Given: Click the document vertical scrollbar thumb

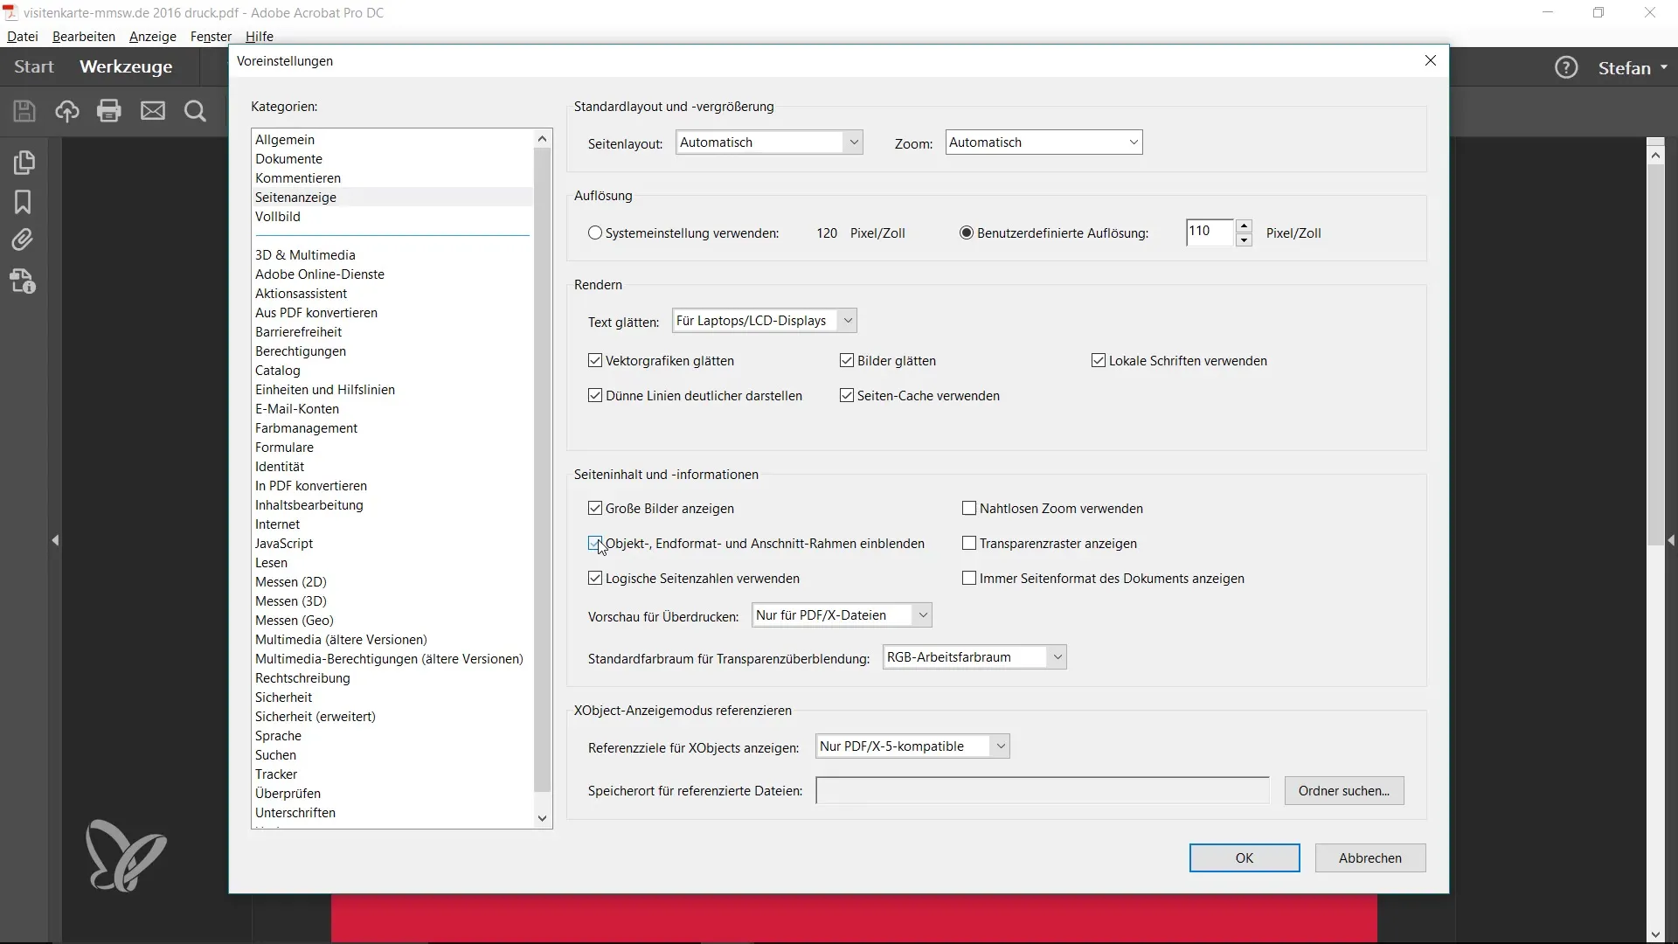Looking at the screenshot, I should [x=1655, y=354].
